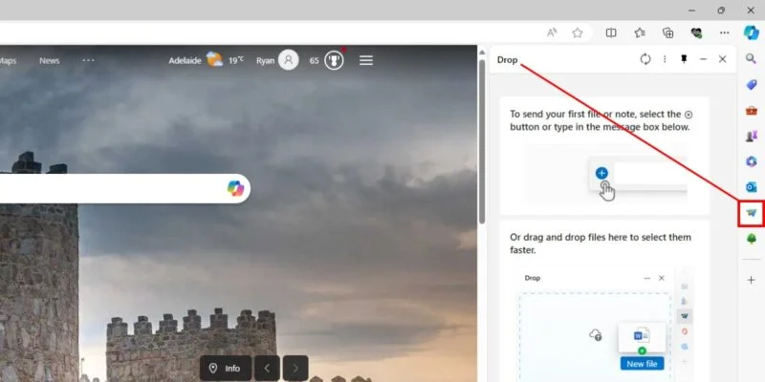Close the Drop panel
The height and width of the screenshot is (382, 765).
[x=723, y=59]
